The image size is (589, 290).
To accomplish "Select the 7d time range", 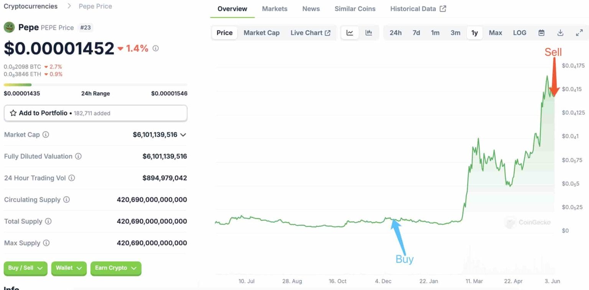I will pos(416,33).
